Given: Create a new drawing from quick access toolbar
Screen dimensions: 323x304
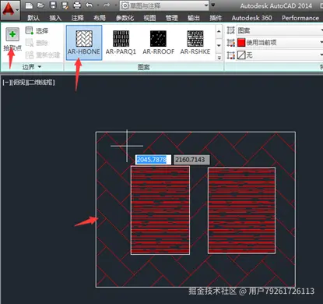Looking at the screenshot, I should (x=29, y=5).
